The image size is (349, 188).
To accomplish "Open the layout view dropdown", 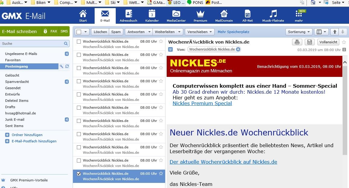I will [321, 32].
